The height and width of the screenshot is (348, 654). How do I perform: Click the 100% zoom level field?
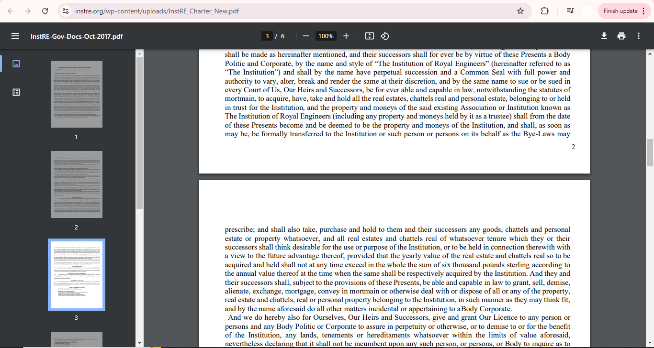coord(326,36)
